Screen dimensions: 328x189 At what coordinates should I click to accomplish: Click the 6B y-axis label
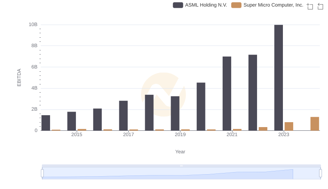(x=34, y=67)
